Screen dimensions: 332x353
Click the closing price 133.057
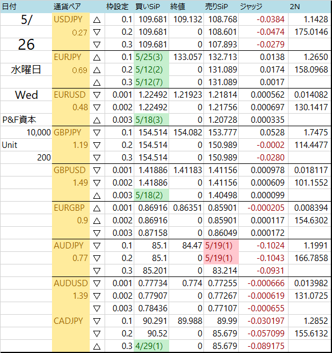pos(187,57)
